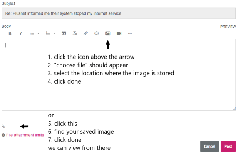The height and width of the screenshot is (154, 238).
Task: Open the File attachment limits link
Action: coord(25,135)
